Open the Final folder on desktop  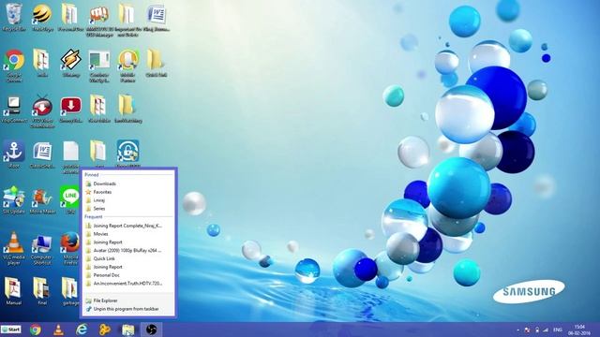42,290
